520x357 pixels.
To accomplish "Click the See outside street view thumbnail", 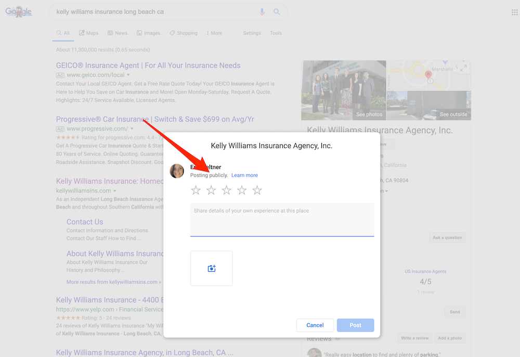I will click(429, 105).
